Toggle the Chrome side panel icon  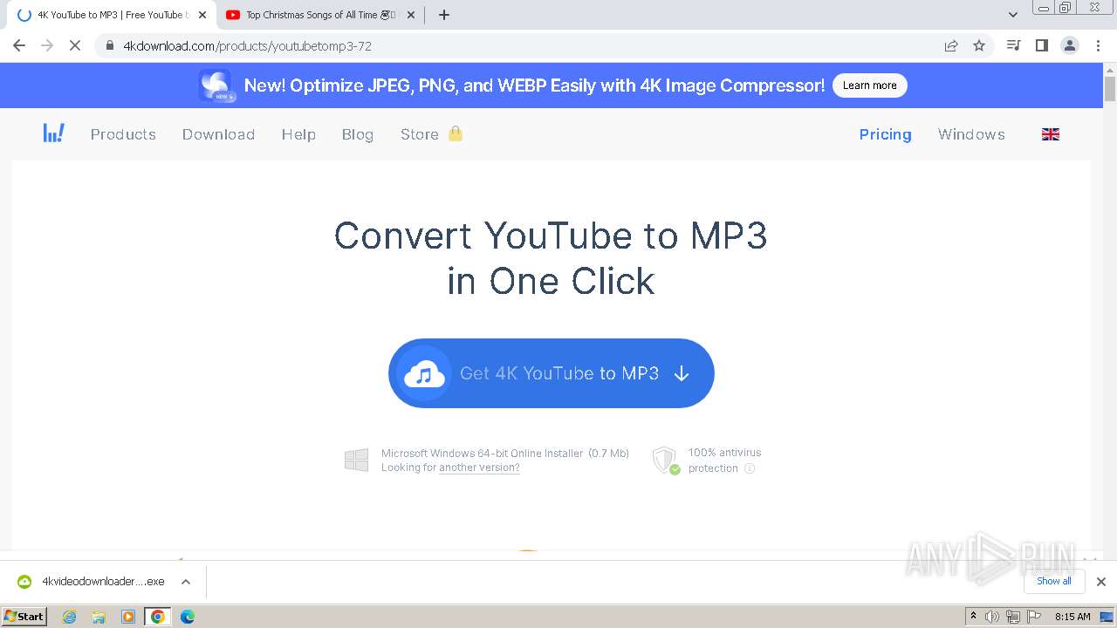(1041, 45)
